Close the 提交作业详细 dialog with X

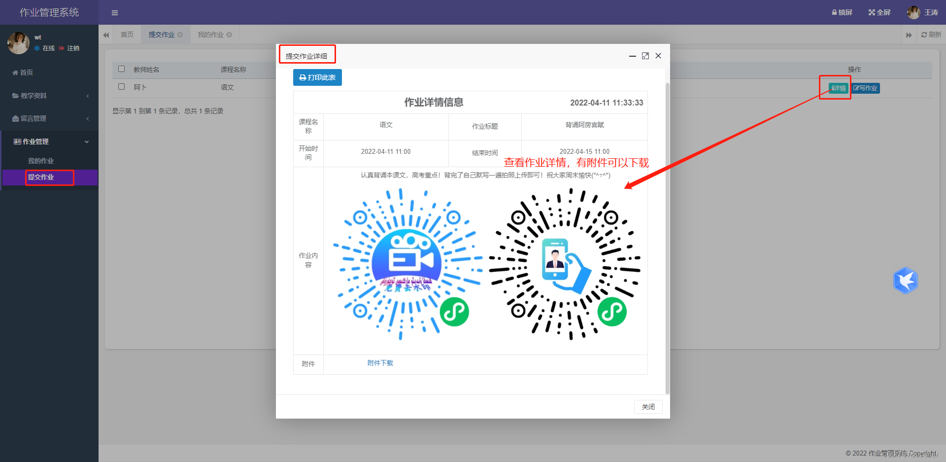[x=658, y=56]
